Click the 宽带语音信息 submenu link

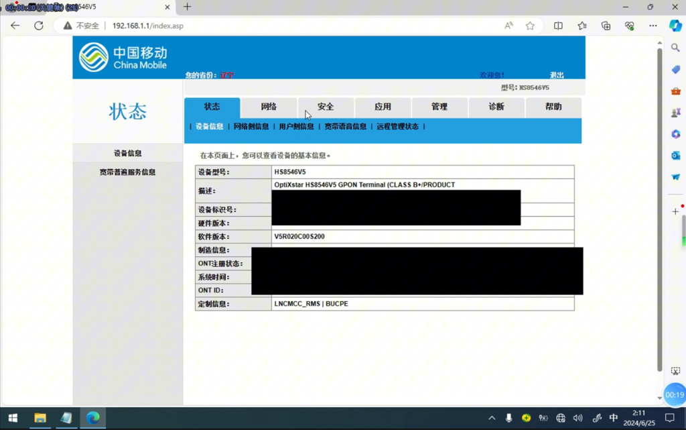coord(345,126)
